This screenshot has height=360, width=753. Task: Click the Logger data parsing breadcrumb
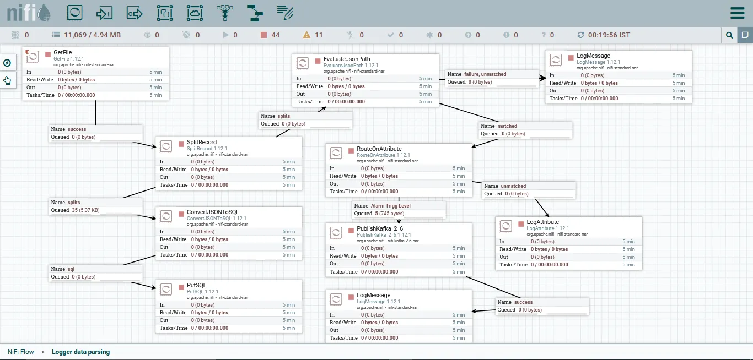coord(80,352)
